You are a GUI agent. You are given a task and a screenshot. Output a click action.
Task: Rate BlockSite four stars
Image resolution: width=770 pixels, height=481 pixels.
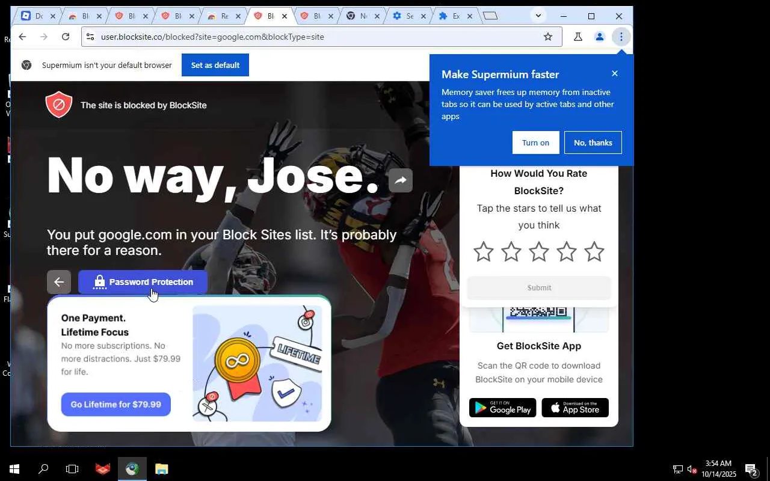coord(567,252)
